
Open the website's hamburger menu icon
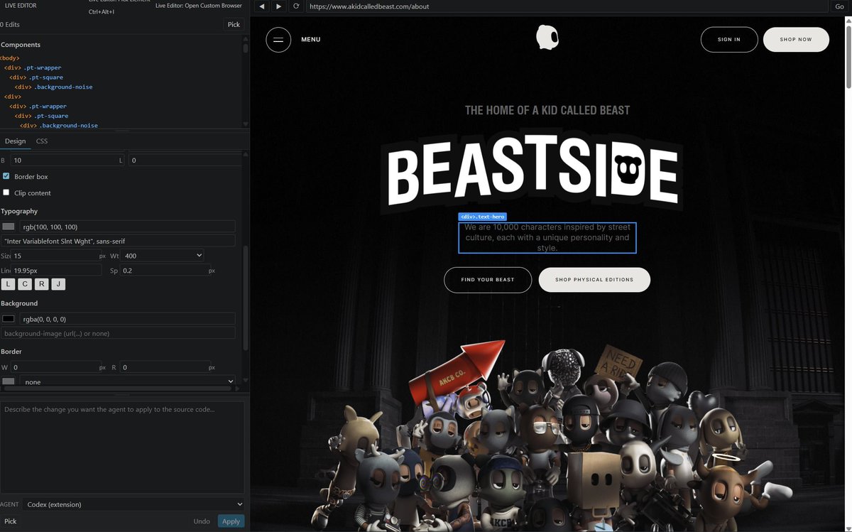[278, 39]
